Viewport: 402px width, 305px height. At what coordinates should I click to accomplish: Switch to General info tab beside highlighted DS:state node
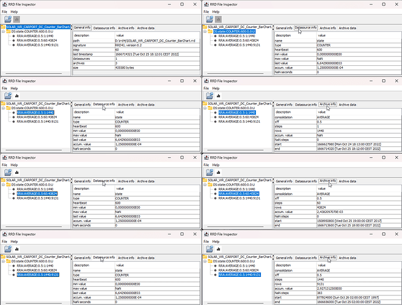pyautogui.click(x=284, y=28)
